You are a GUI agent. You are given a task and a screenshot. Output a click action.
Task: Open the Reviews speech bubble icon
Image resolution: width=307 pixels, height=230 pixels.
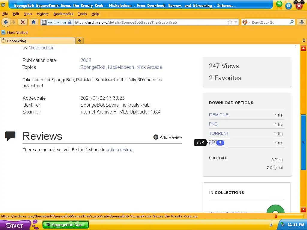10,136
